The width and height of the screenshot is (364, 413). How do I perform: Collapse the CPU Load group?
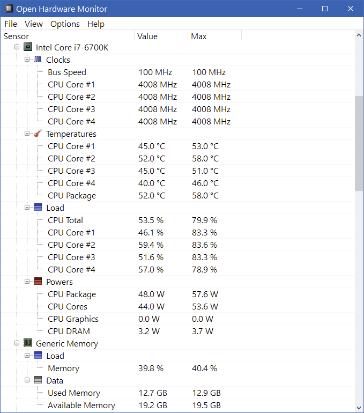[27, 208]
